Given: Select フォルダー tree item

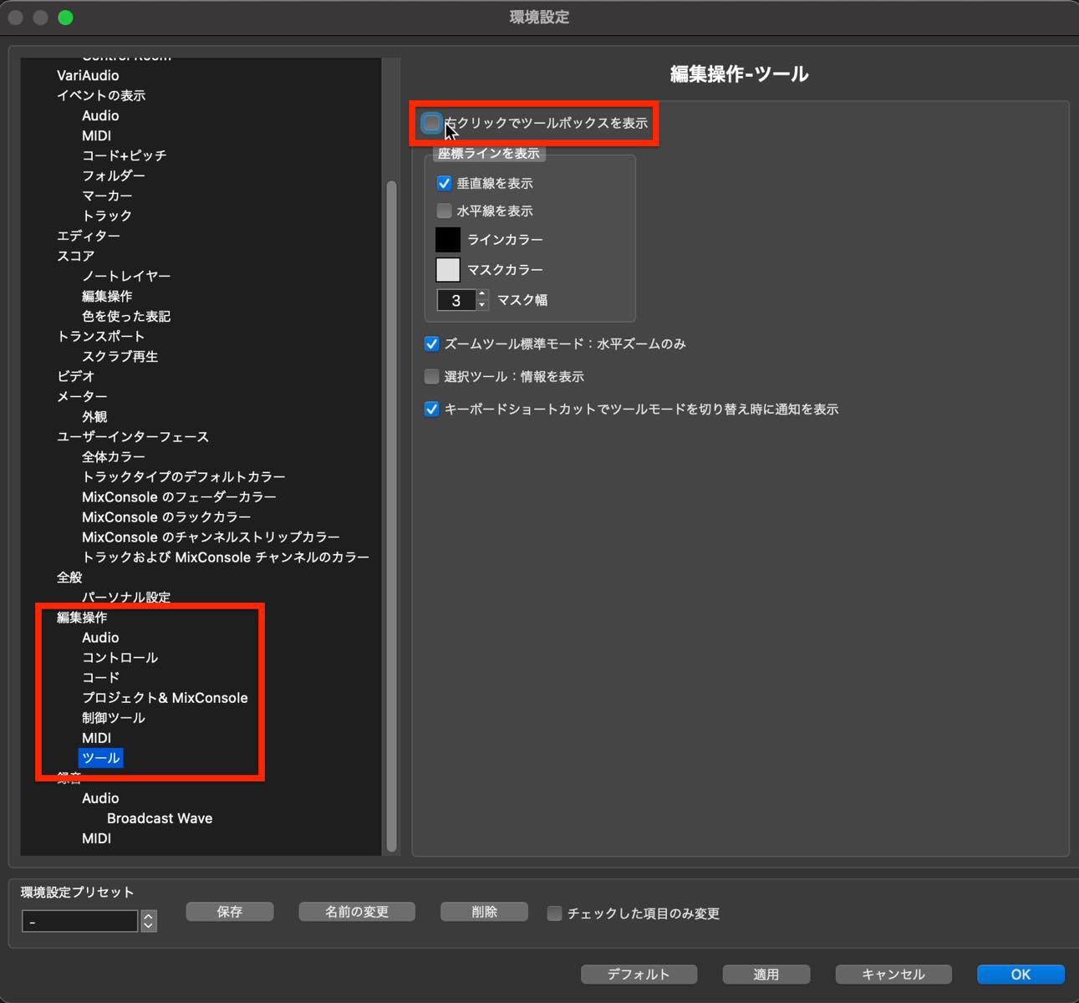Looking at the screenshot, I should [114, 176].
